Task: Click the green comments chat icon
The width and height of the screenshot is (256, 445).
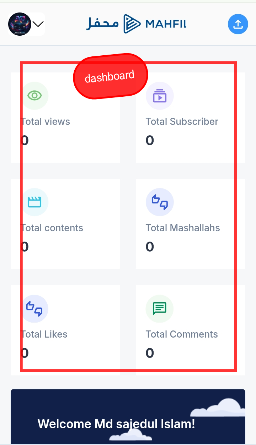Action: pyautogui.click(x=160, y=308)
